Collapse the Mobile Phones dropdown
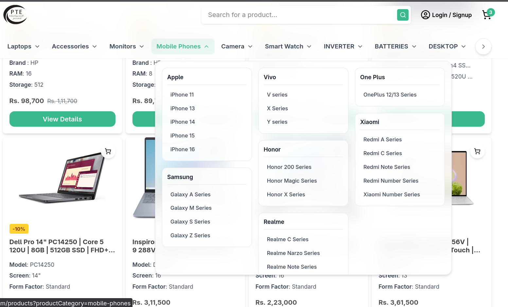This screenshot has width=508, height=307. pos(183,46)
